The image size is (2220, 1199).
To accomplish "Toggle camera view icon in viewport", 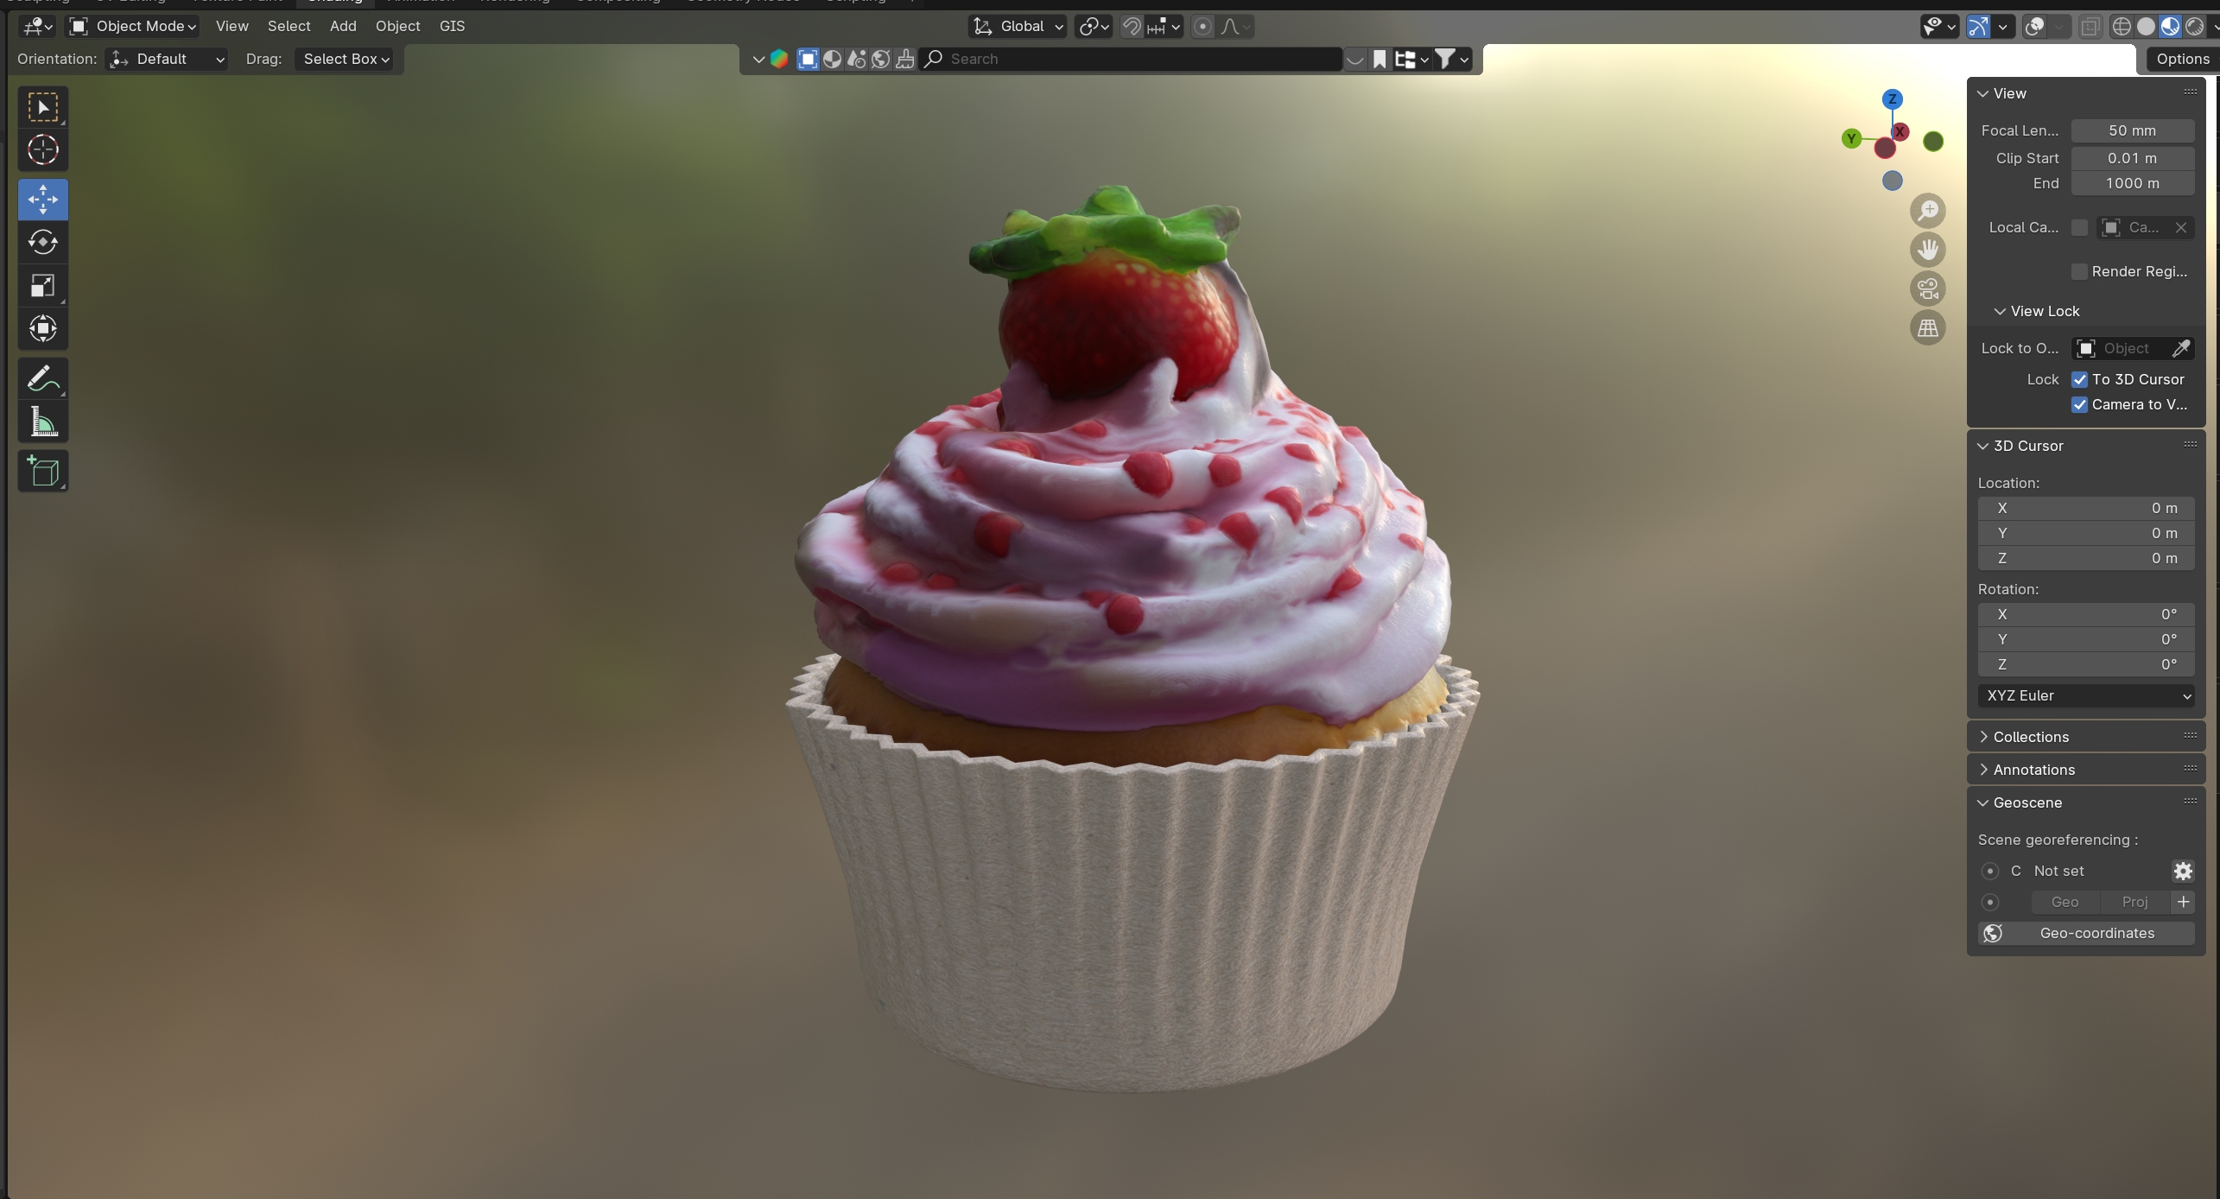I will (1927, 289).
